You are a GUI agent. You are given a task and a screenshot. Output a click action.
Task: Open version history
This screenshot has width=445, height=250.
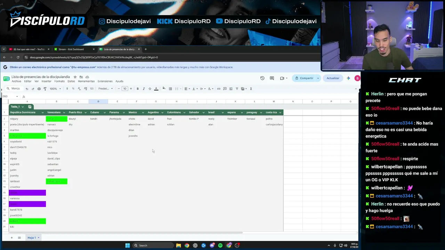(262, 78)
